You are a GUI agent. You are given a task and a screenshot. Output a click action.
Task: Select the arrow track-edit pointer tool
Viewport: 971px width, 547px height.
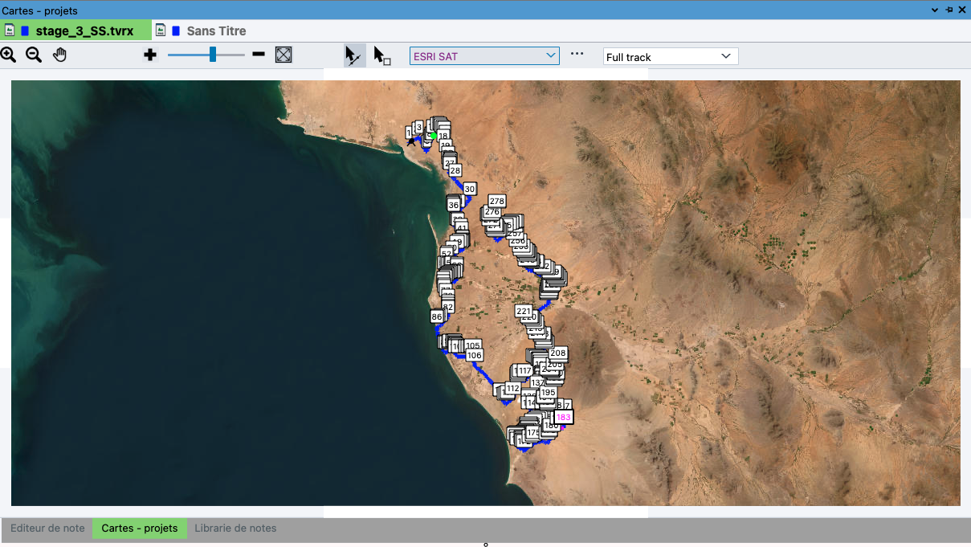pos(353,55)
